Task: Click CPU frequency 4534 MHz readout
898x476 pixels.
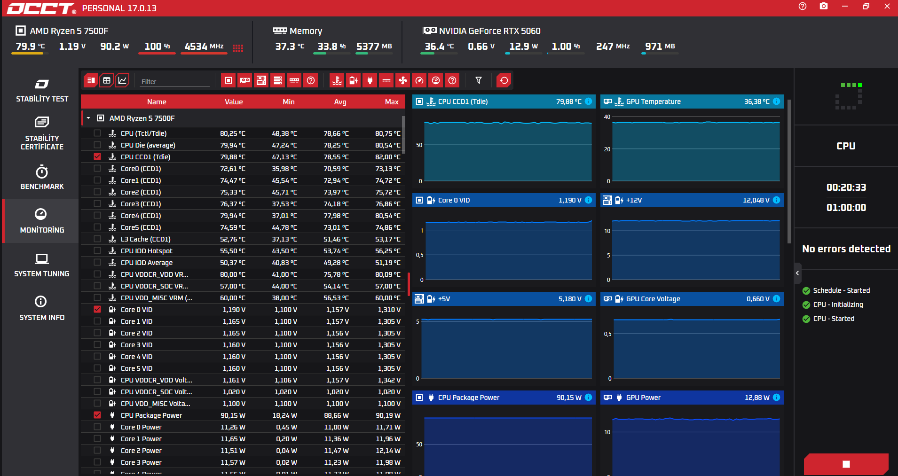Action: click(204, 46)
